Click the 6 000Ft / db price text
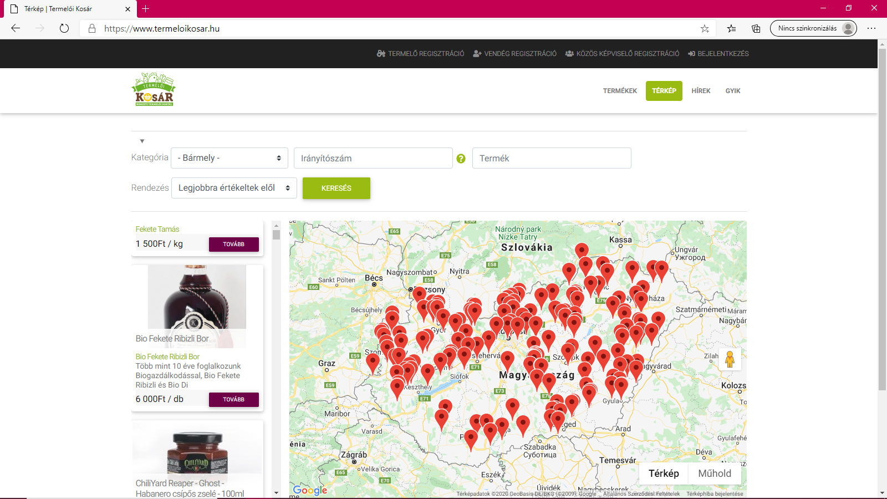The height and width of the screenshot is (499, 887). [x=160, y=399]
